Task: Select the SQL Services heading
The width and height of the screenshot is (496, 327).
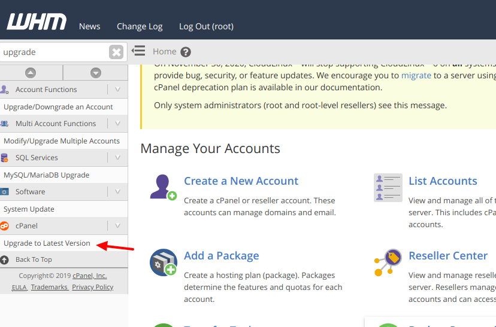Action: pos(37,157)
